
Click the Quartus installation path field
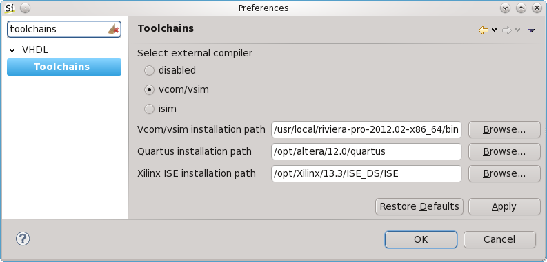point(366,152)
